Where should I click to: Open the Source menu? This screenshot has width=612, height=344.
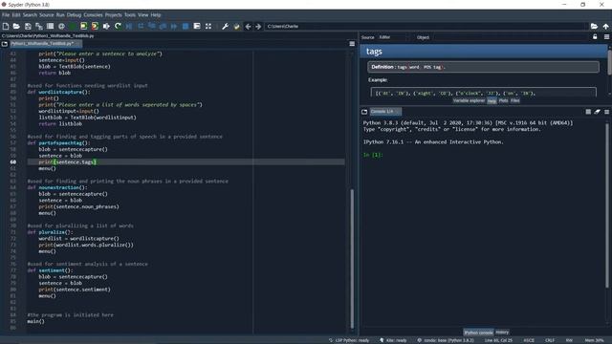(x=47, y=15)
